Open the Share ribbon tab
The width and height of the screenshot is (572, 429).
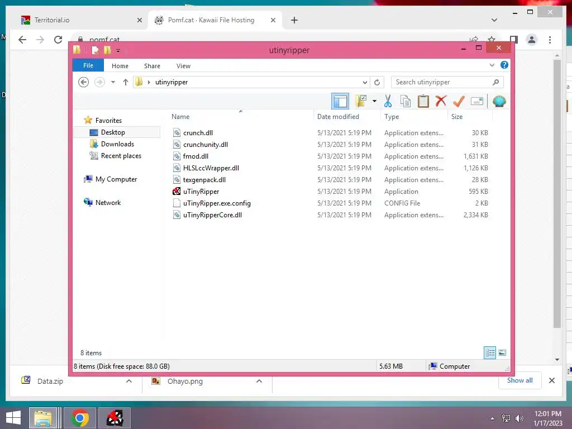152,66
